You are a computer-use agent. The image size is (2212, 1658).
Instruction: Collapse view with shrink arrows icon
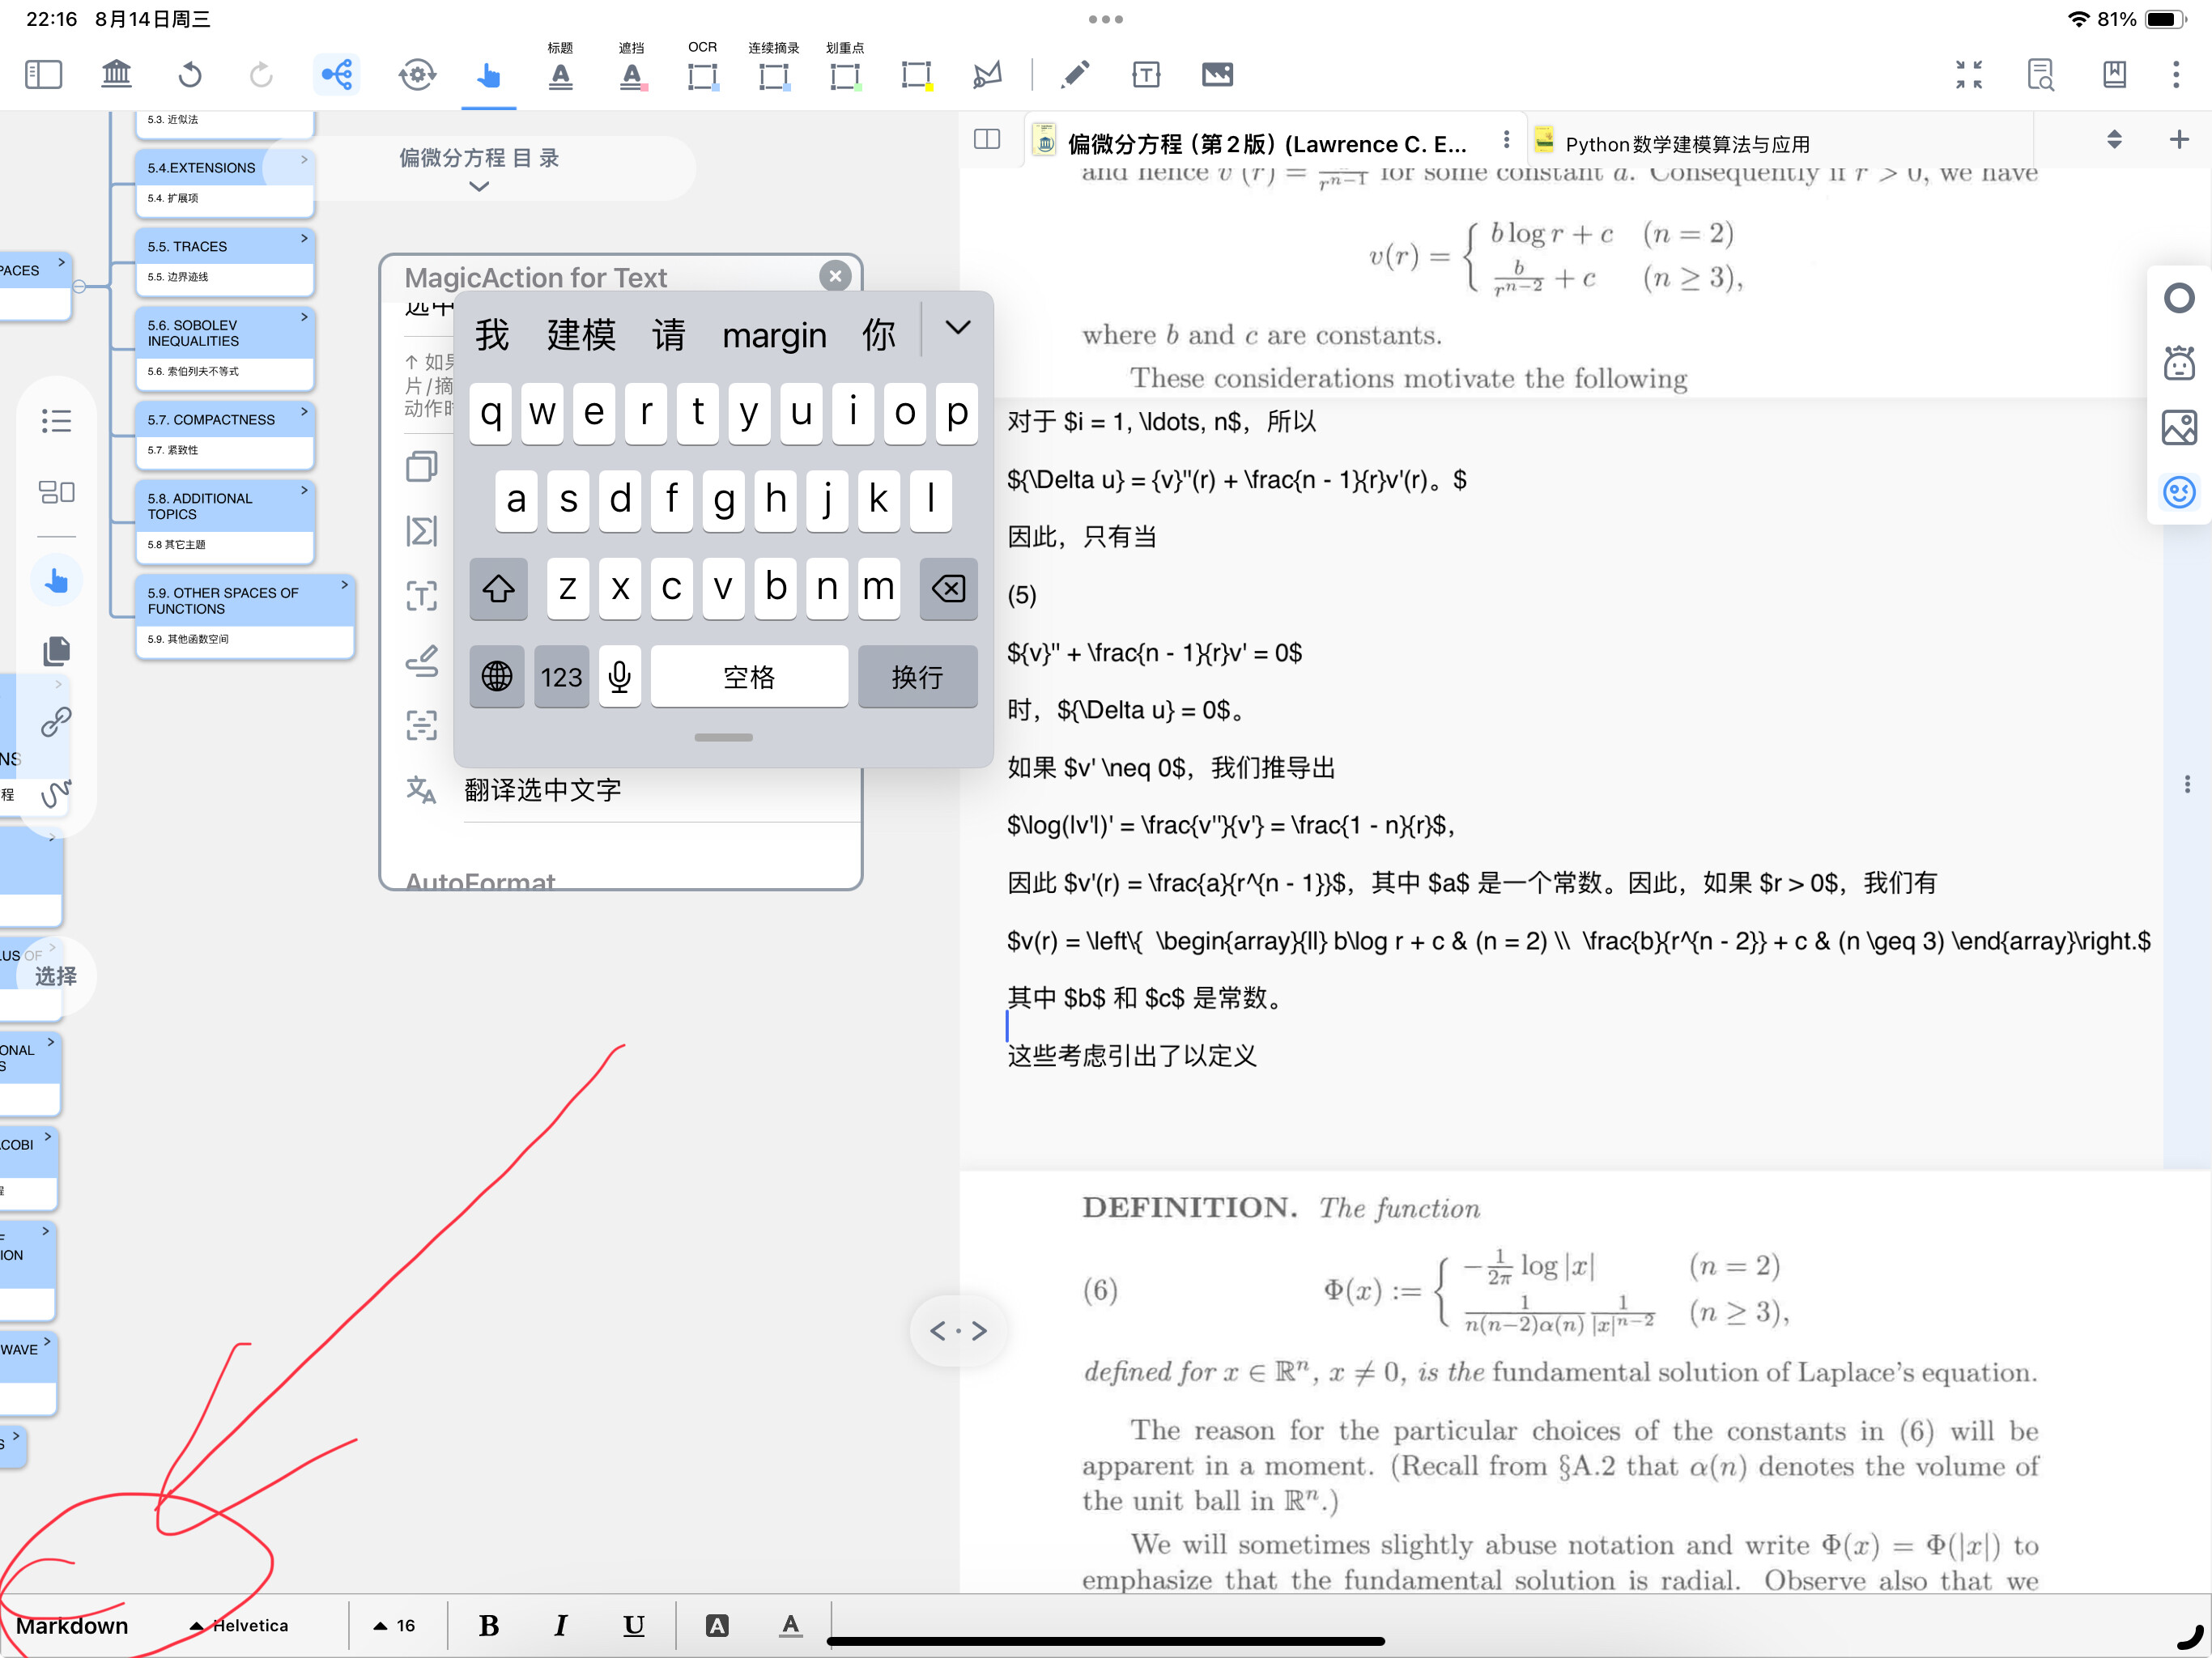pos(1969,74)
